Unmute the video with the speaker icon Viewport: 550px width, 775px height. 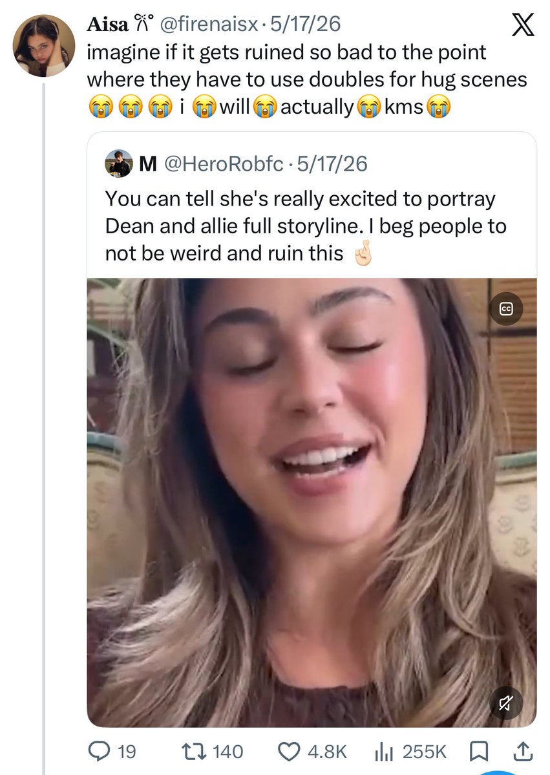pos(506,703)
